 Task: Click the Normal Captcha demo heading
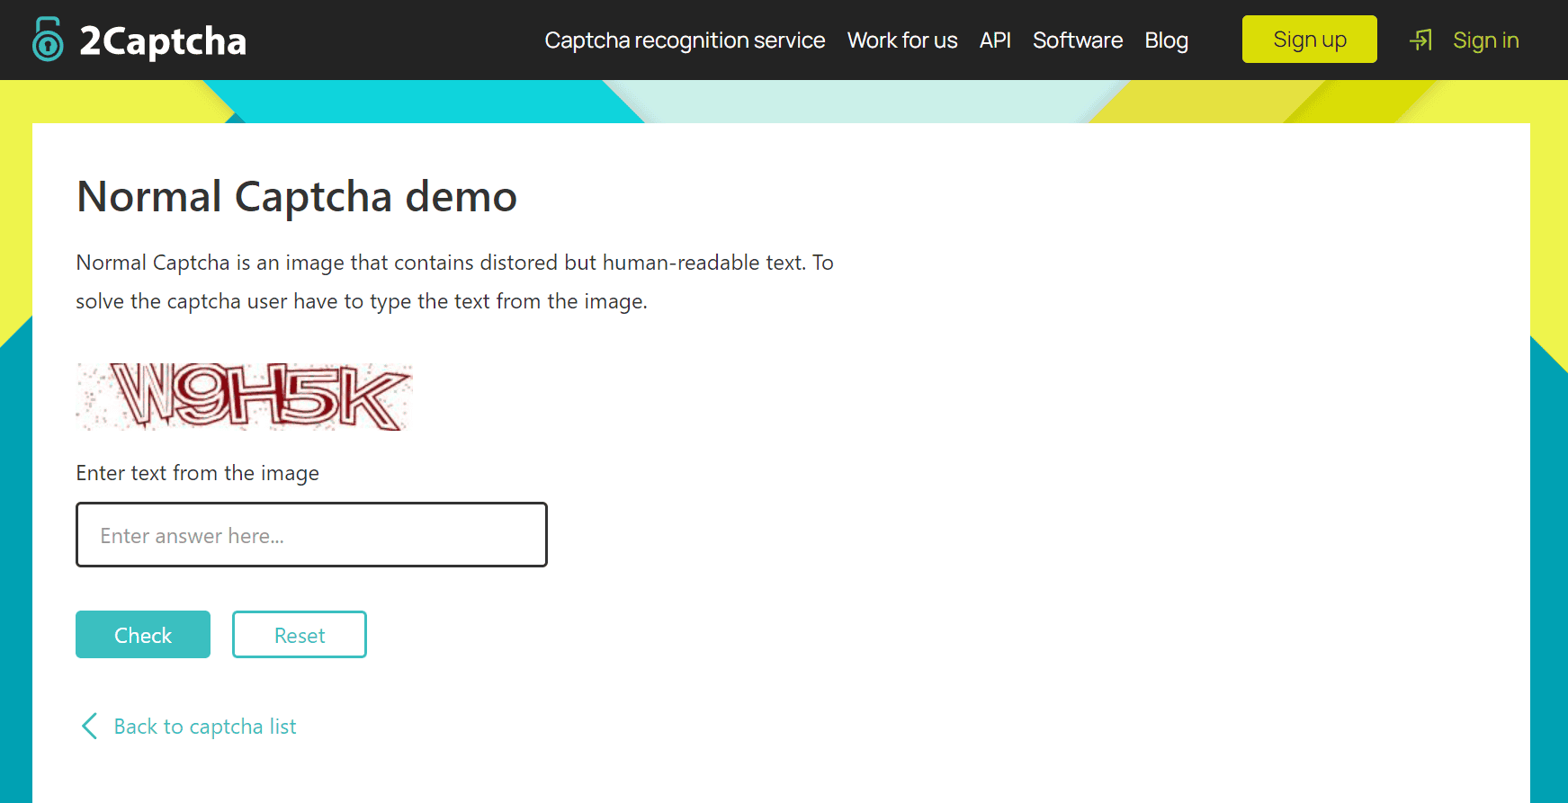(x=297, y=196)
